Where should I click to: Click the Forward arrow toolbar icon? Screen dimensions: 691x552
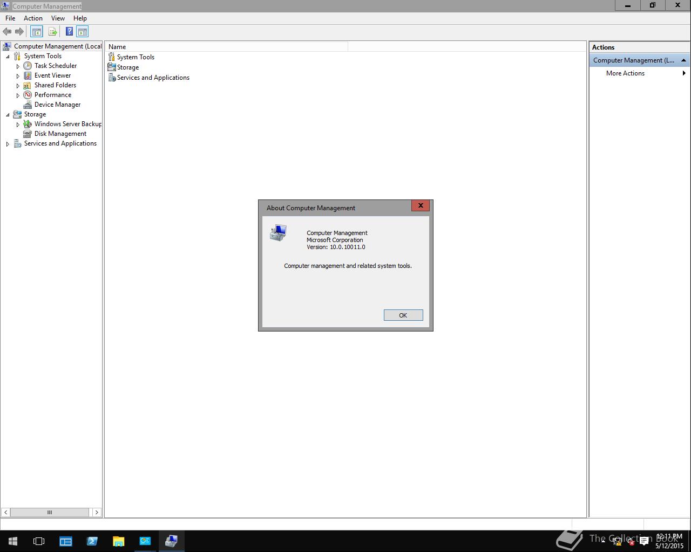(19, 32)
